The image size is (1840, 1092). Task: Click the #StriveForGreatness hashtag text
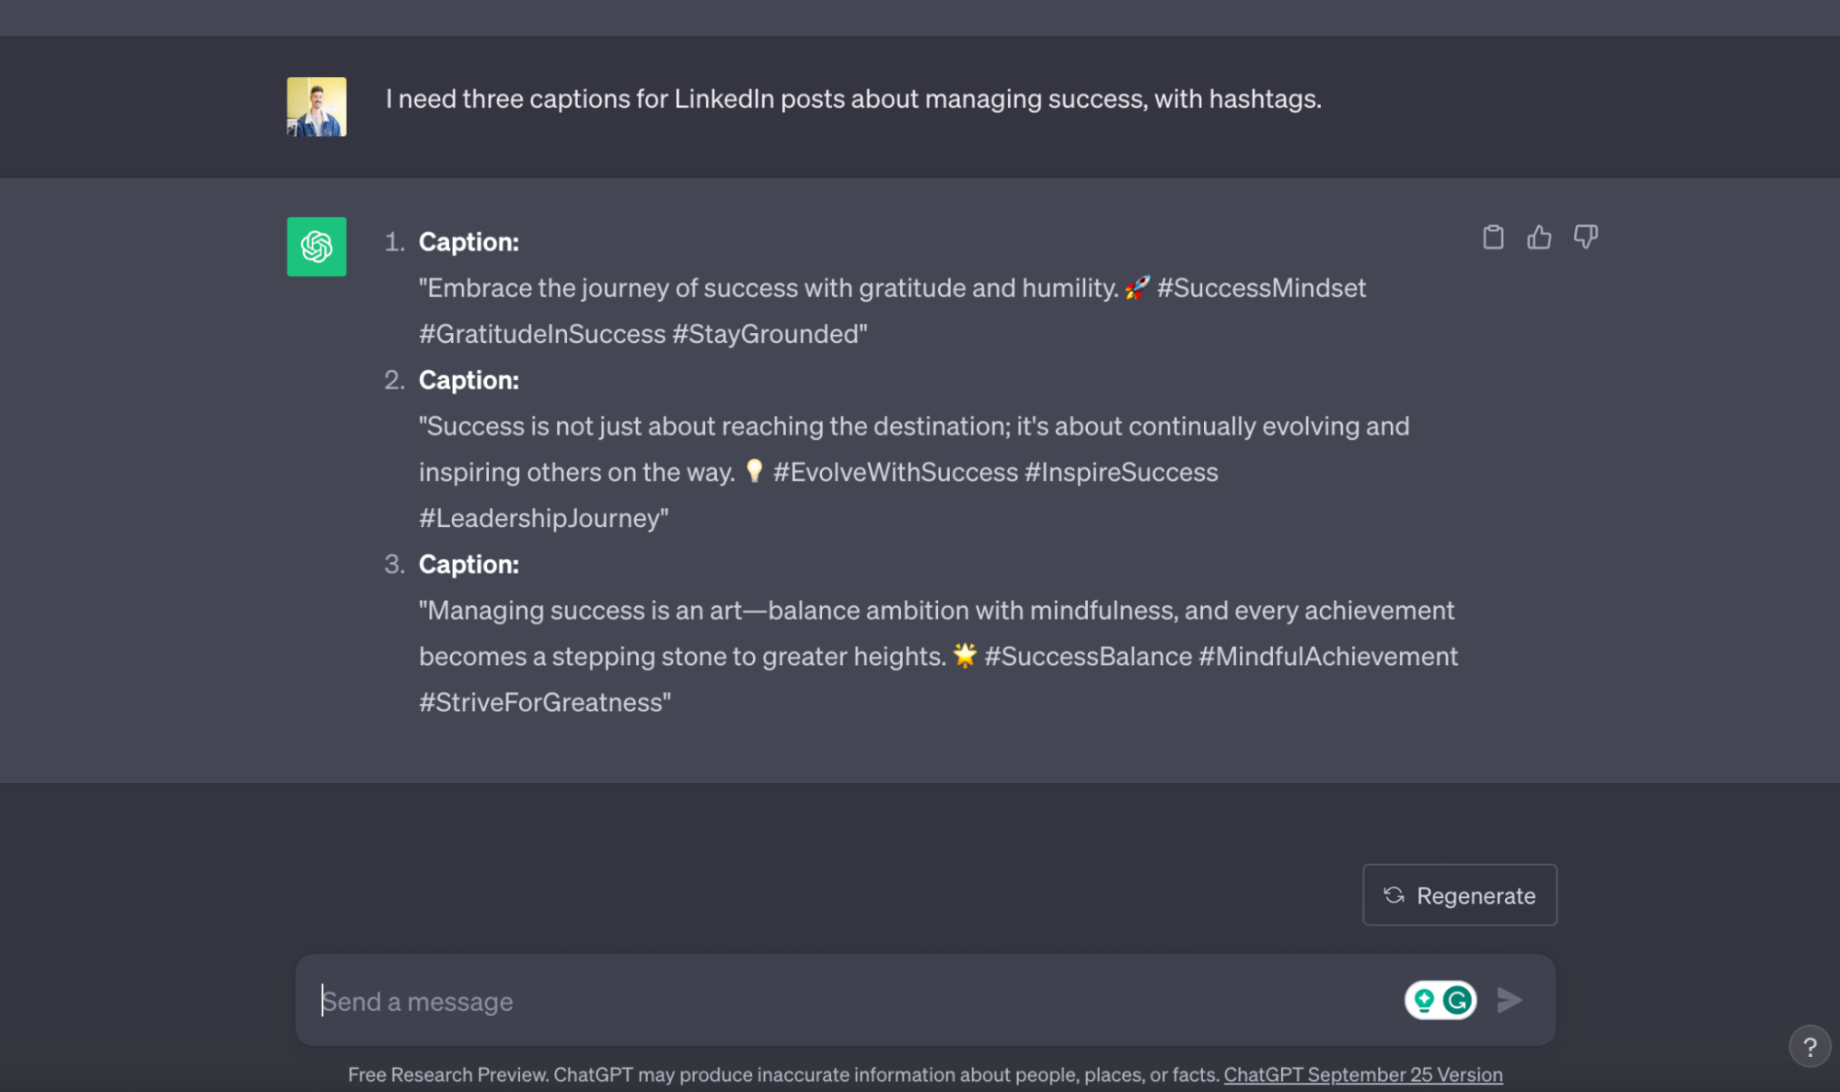coord(541,702)
